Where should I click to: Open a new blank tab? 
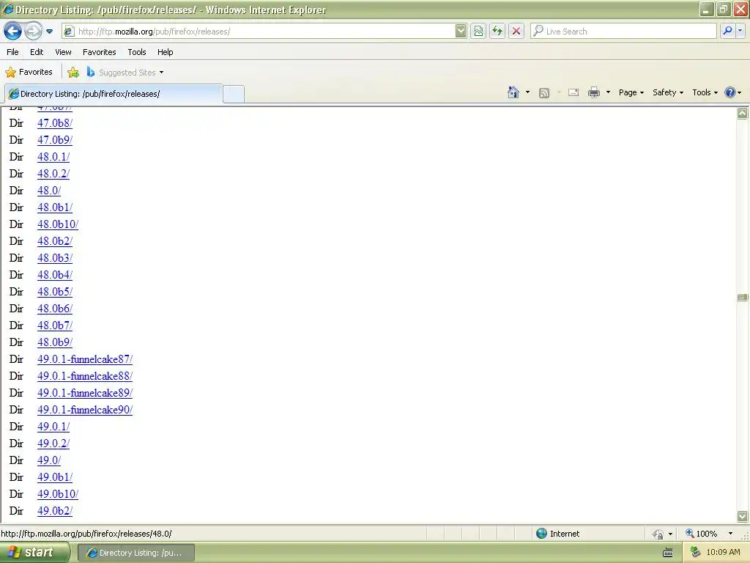click(x=234, y=94)
